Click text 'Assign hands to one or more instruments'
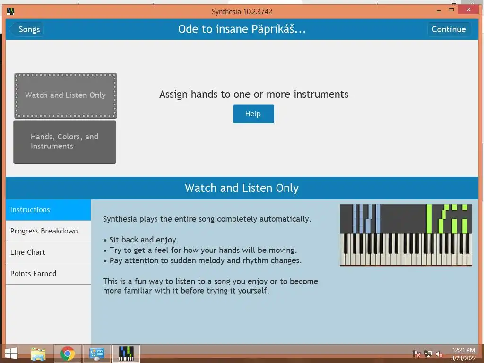 click(x=254, y=94)
